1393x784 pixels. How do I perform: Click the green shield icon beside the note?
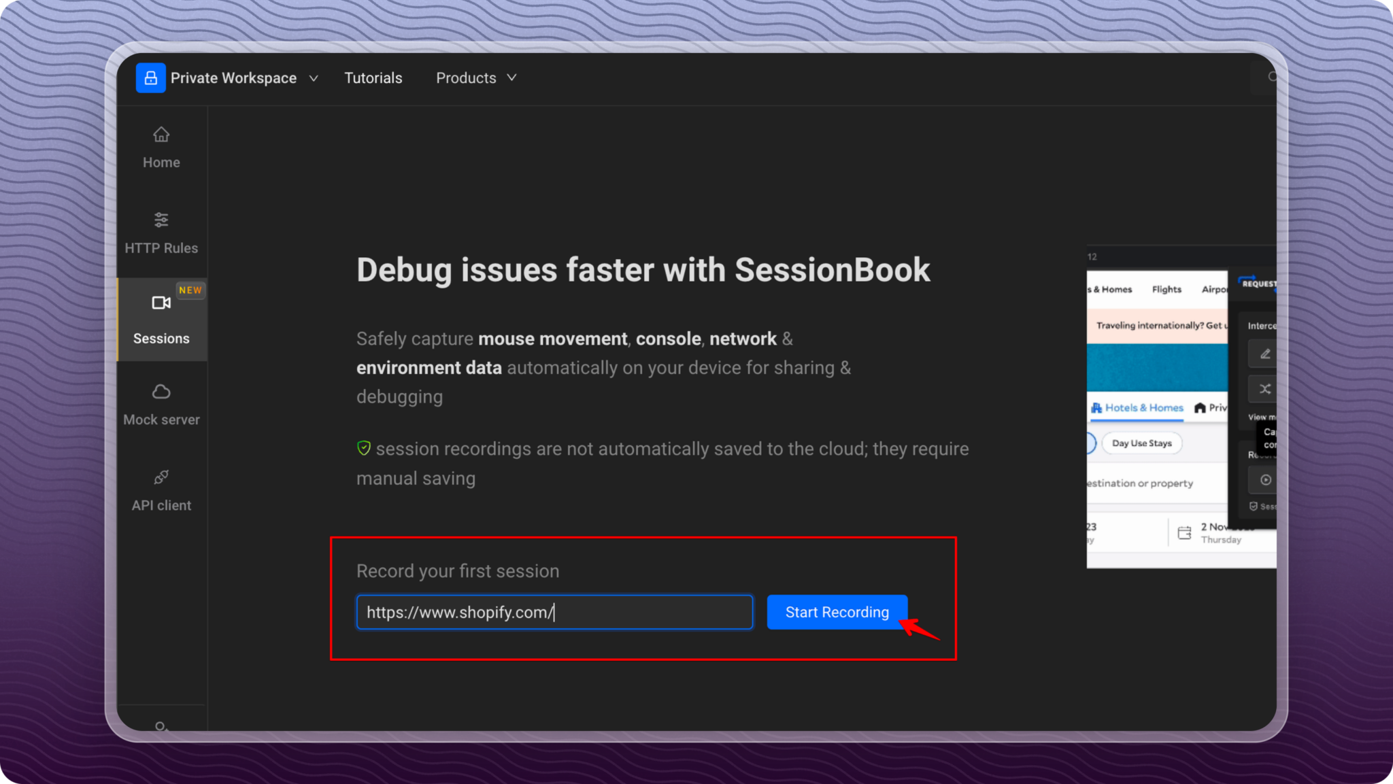coord(364,447)
